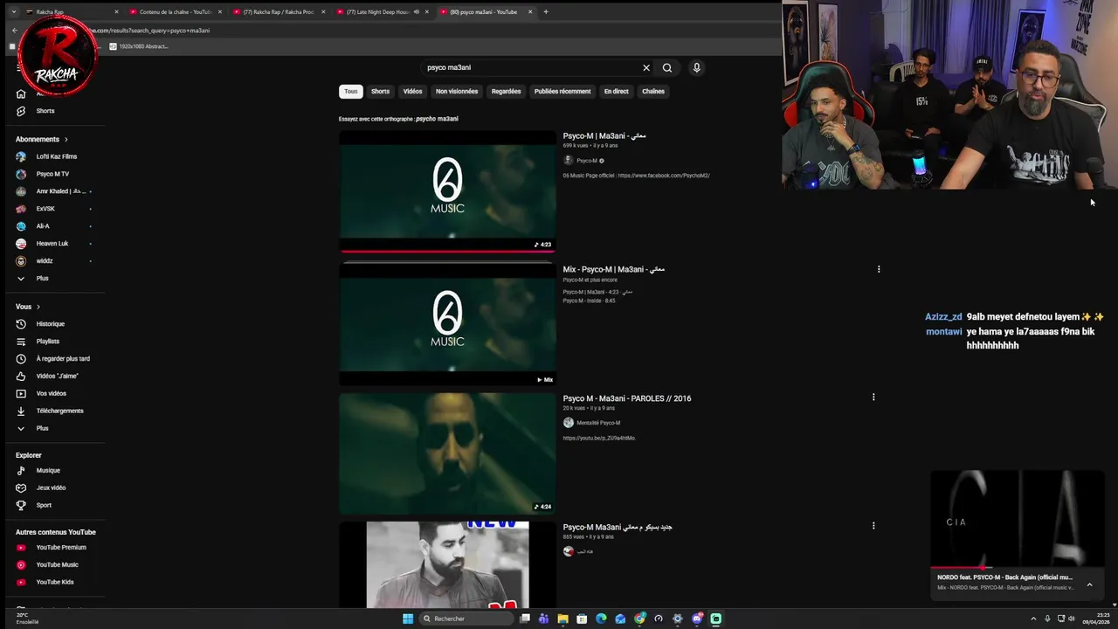Open Psyco M - Ma3ani - PAROLES // 2016 title
This screenshot has width=1118, height=629.
click(626, 398)
